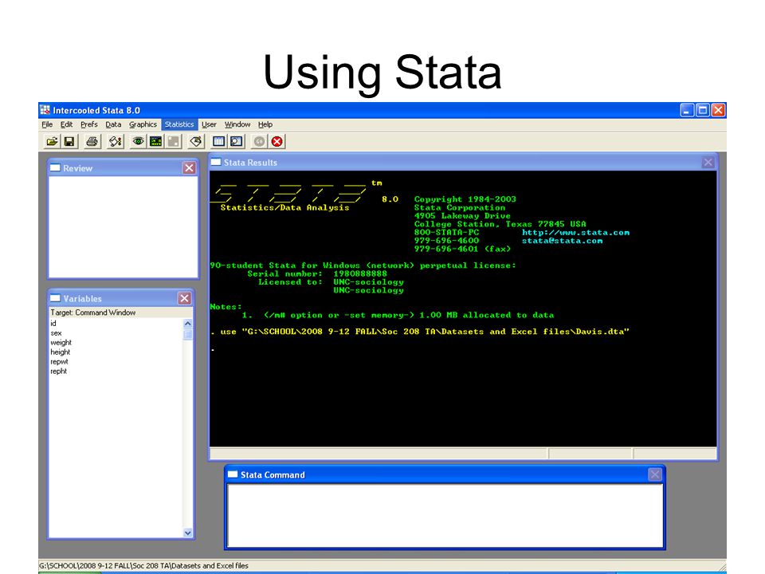Click the Stata Results window title icon
765x574 pixels.
tap(216, 162)
